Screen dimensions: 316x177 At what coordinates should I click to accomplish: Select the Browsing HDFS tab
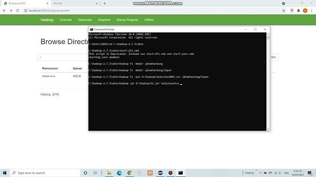pos(26,4)
